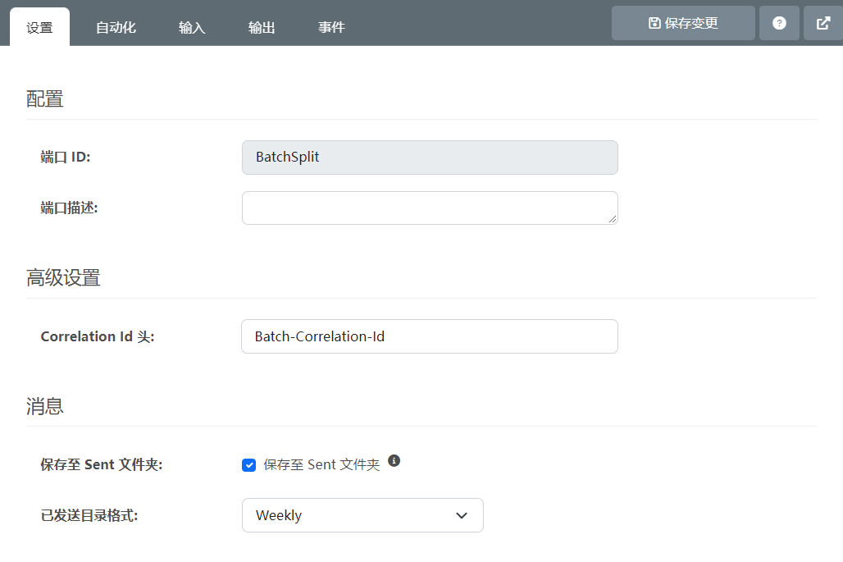This screenshot has width=843, height=562.
Task: Click the 端口 ID: label
Action: point(66,157)
